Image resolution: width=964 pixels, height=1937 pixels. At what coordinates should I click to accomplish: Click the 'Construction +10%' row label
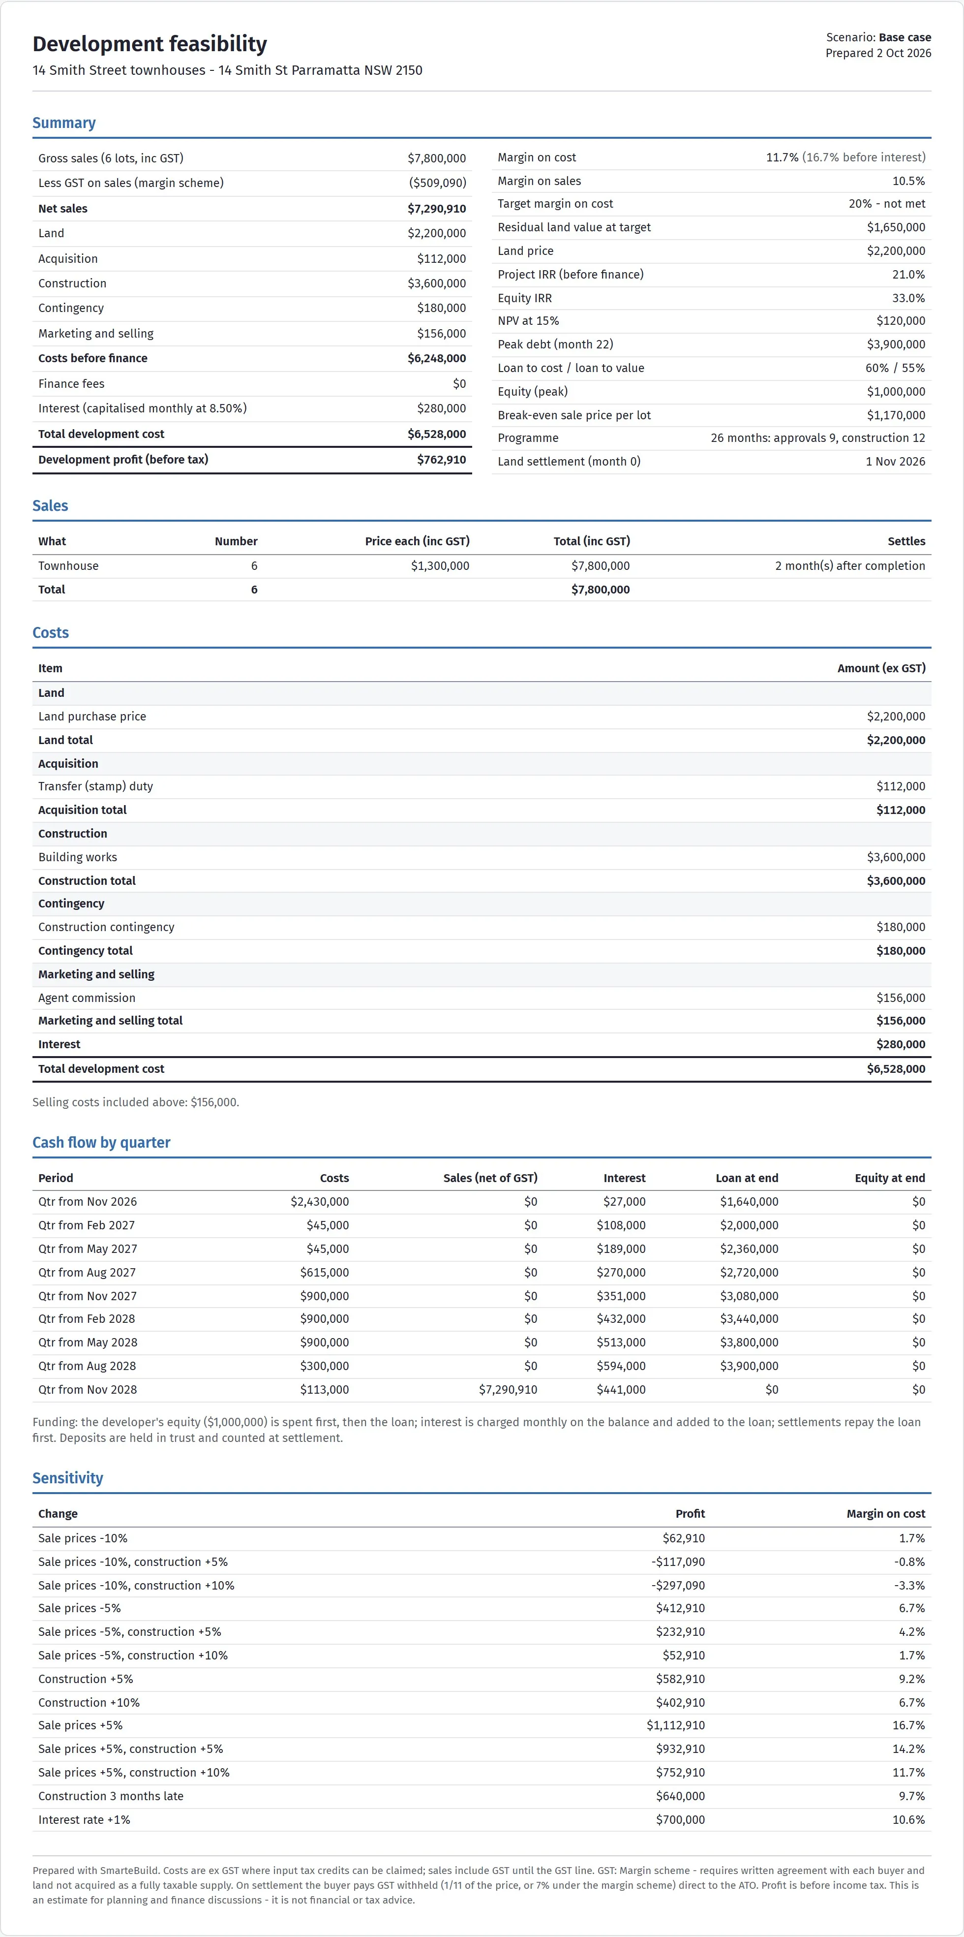[x=89, y=1702]
